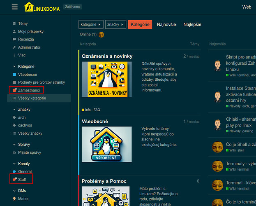Open the Oznámenia a novinky category title

coord(107,56)
